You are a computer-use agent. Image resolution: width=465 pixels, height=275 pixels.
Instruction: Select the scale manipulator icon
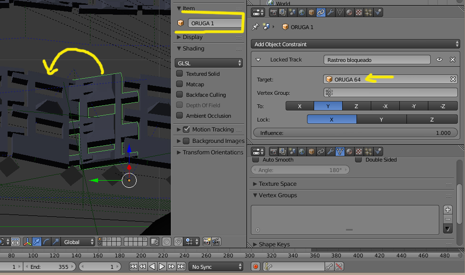56,242
